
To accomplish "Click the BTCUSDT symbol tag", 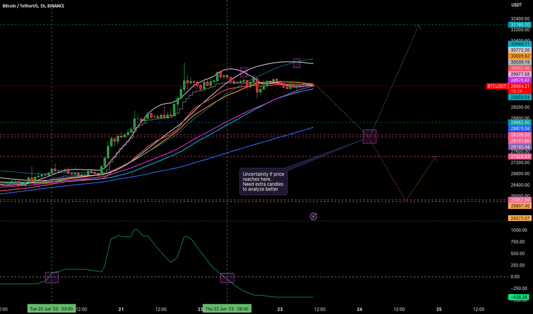I will pos(497,86).
